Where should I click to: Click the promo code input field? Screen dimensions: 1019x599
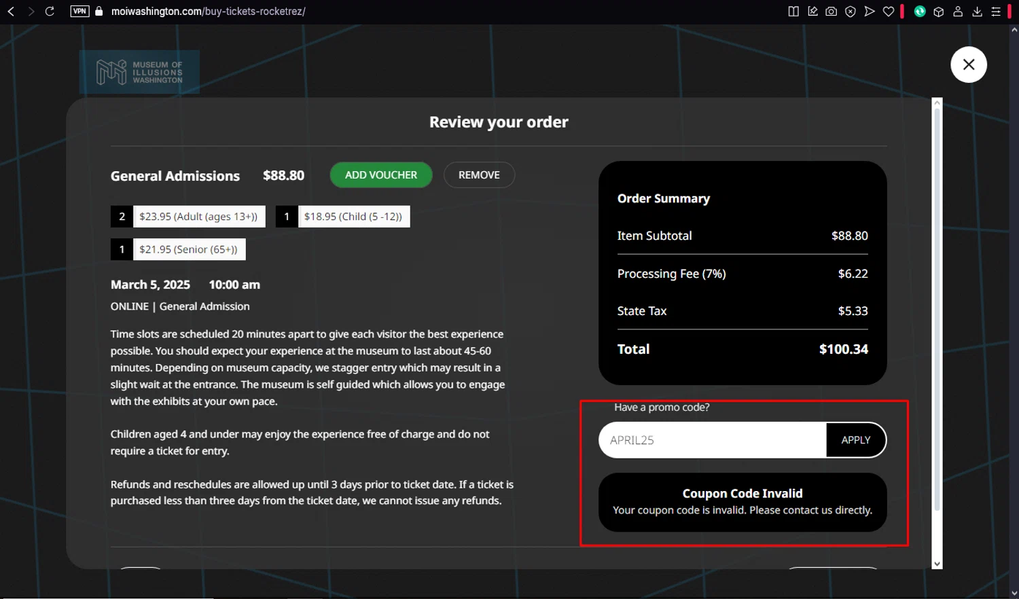click(713, 440)
